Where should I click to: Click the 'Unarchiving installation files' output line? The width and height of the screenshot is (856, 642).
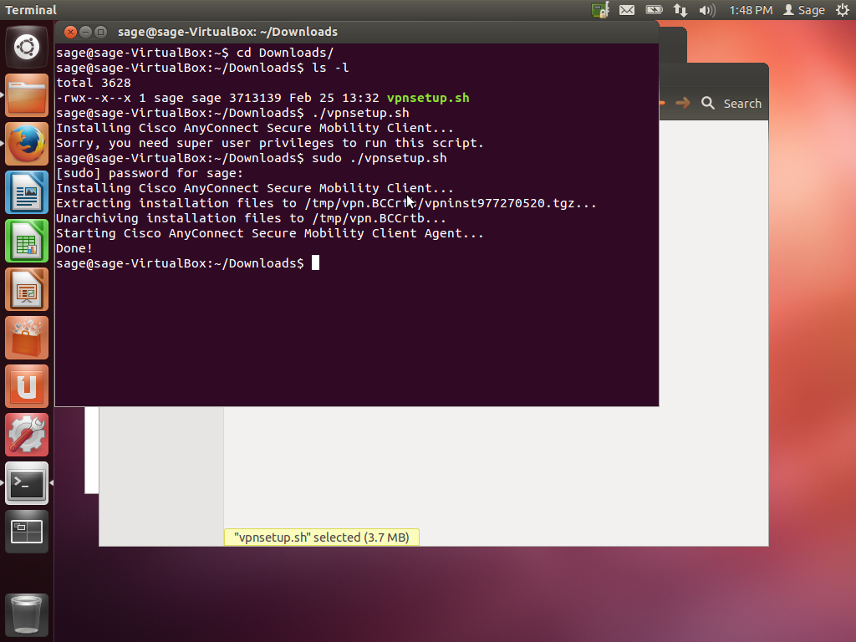click(251, 218)
